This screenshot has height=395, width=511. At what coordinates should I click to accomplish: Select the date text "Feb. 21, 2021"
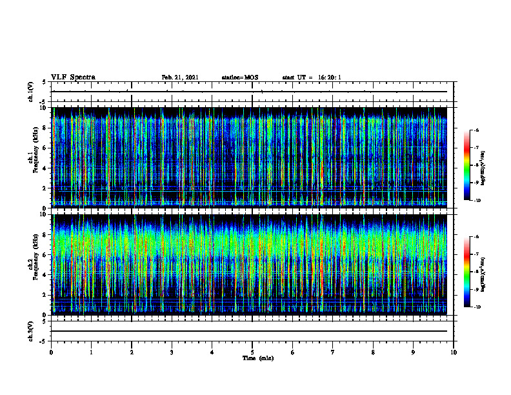(180, 77)
